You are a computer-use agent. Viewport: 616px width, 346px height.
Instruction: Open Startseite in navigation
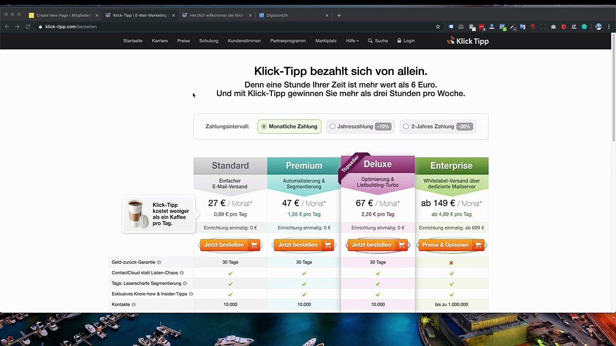click(133, 41)
